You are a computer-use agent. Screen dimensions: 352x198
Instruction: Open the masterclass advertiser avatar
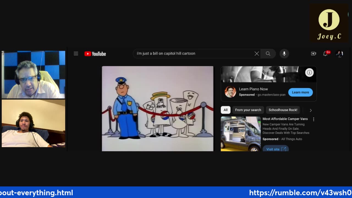[230, 92]
